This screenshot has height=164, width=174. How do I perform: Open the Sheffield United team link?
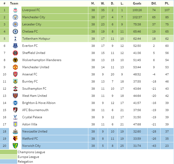pos(34,53)
